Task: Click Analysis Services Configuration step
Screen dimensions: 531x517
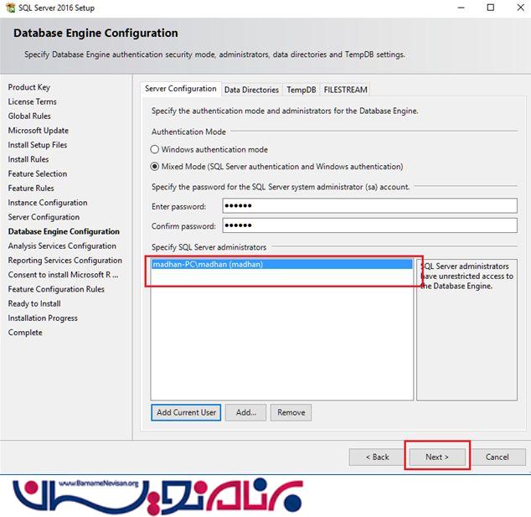Action: [62, 246]
